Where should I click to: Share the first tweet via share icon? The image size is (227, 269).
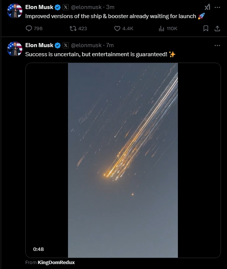pyautogui.click(x=217, y=28)
